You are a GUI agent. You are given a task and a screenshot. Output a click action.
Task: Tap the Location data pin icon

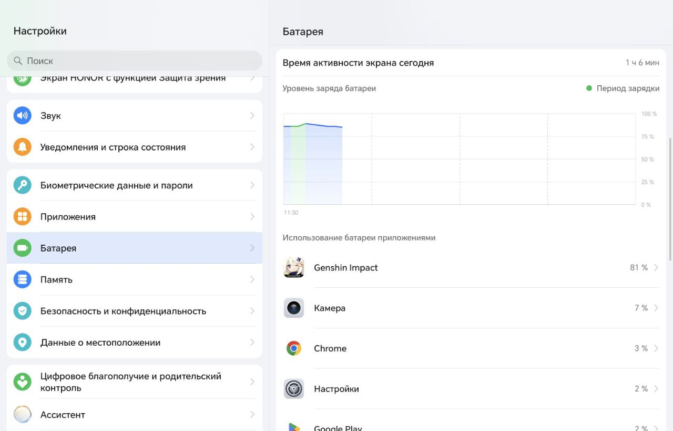pyautogui.click(x=22, y=342)
